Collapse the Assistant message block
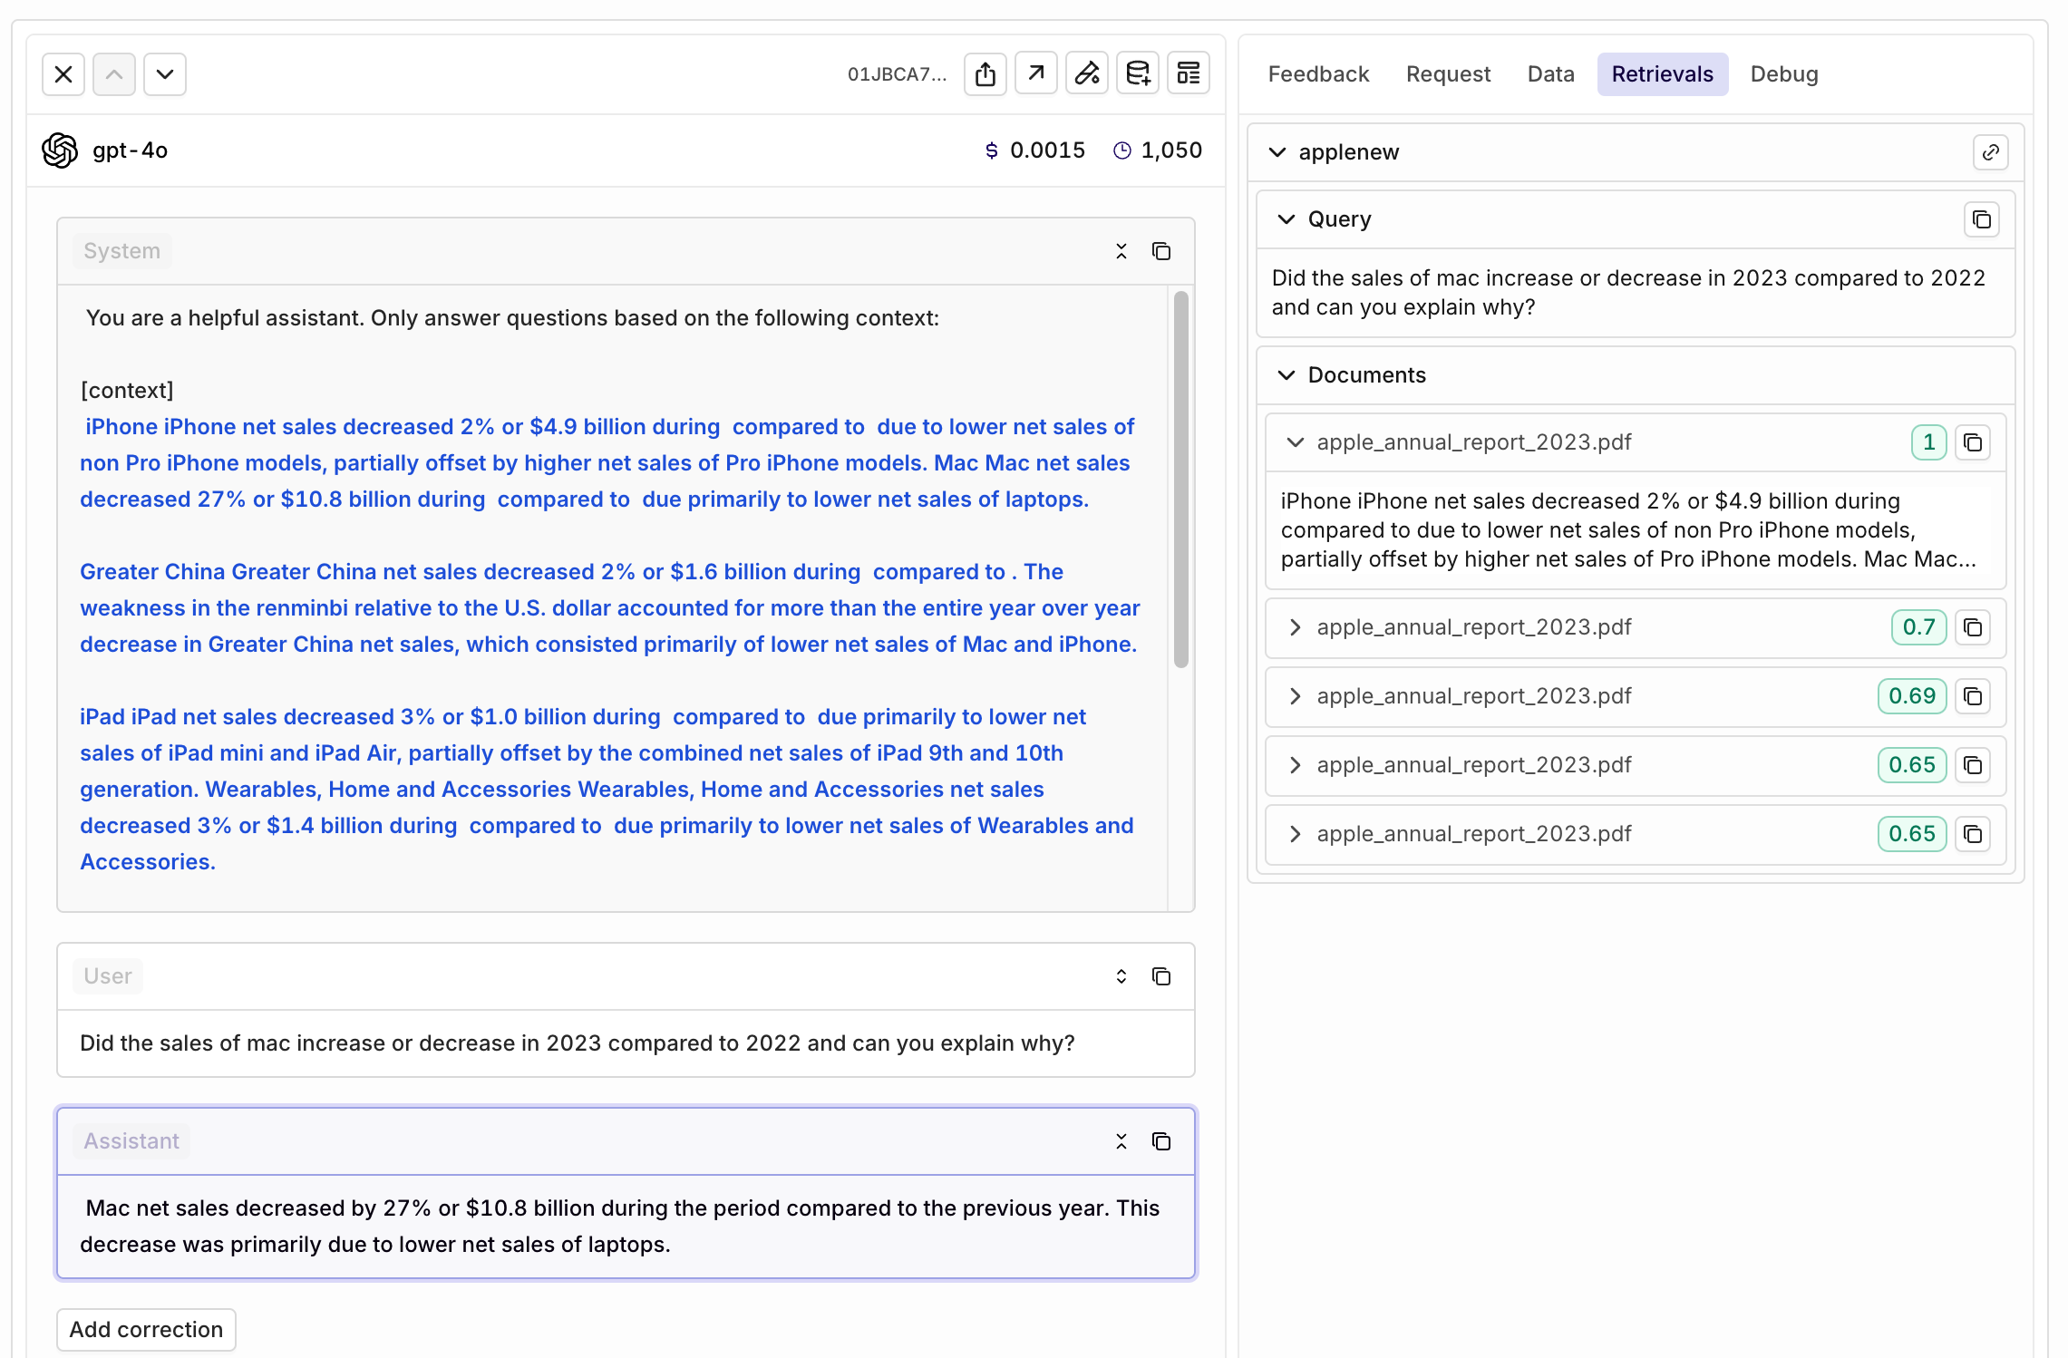Image resolution: width=2068 pixels, height=1358 pixels. (x=1121, y=1141)
